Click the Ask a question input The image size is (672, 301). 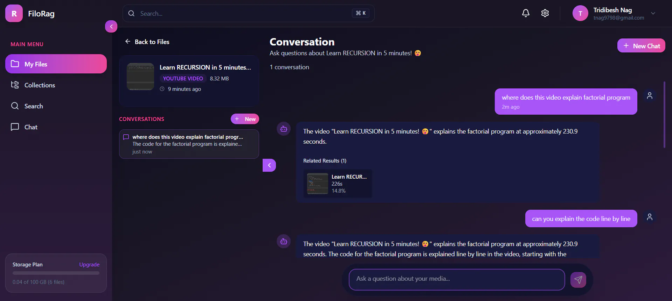pos(457,279)
